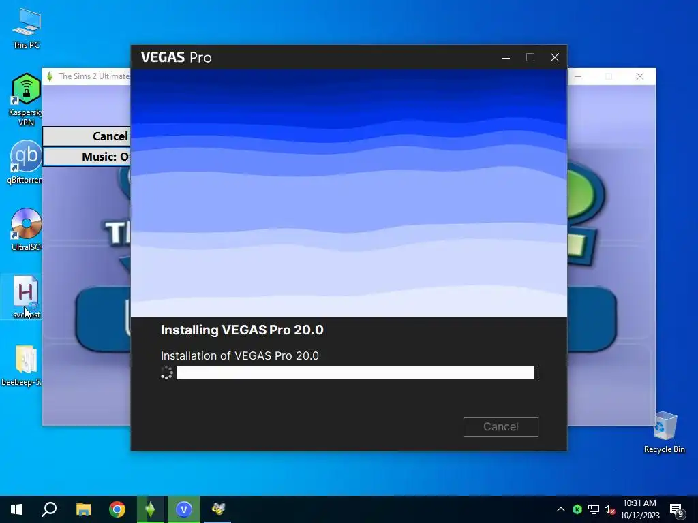This screenshot has height=523, width=698.
Task: Select the qBittorrent desktop shortcut
Action: click(x=25, y=162)
